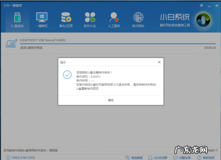Open the 人工服务 tab

pos(114,20)
